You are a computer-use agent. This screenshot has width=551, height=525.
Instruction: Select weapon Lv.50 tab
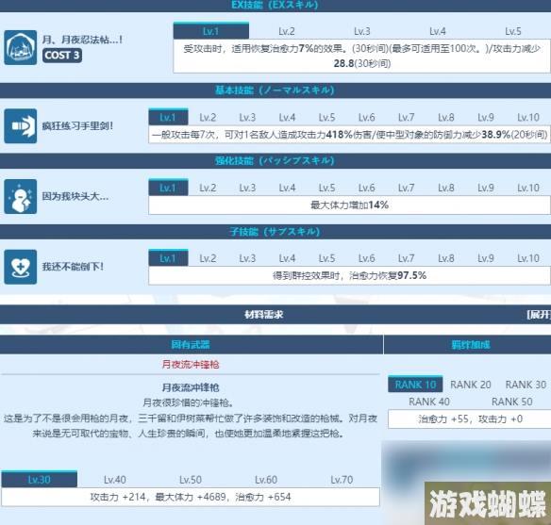pos(191,480)
